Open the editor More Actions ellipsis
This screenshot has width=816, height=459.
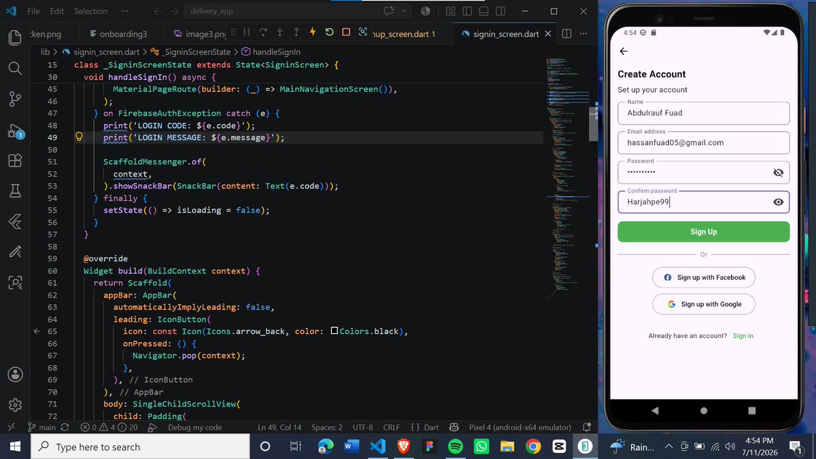tap(583, 34)
